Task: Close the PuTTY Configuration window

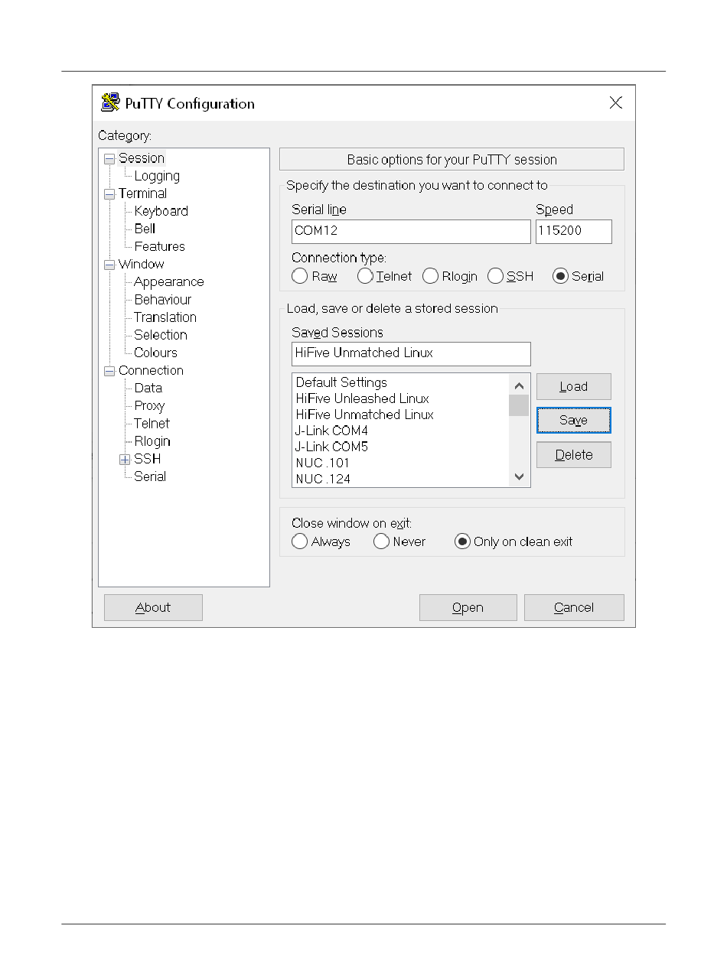Action: (615, 103)
